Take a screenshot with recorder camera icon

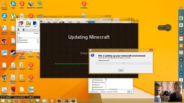click(30, 97)
